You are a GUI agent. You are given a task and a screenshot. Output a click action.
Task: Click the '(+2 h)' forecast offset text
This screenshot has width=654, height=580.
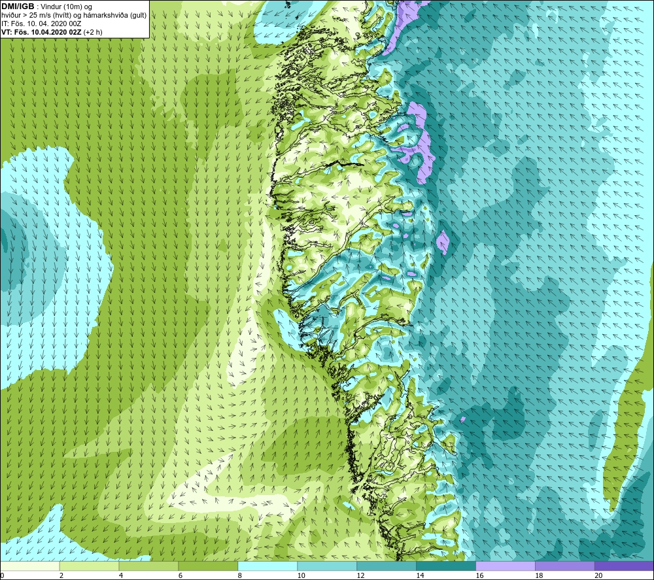(x=93, y=32)
